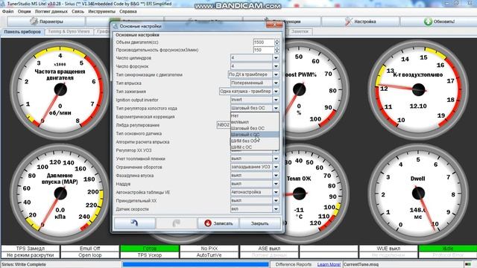Open the Наддув dropdown
477x268 pixels.
[276, 184]
